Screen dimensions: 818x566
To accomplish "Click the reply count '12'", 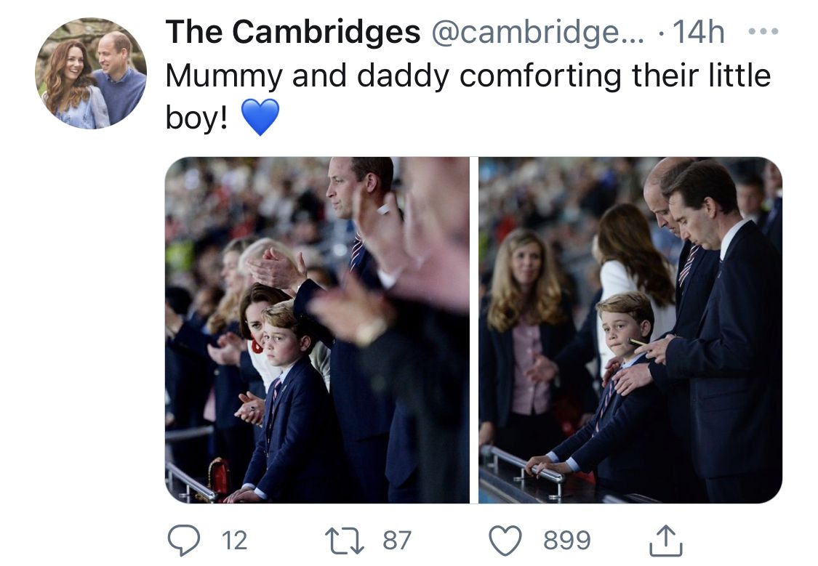I will coord(233,540).
